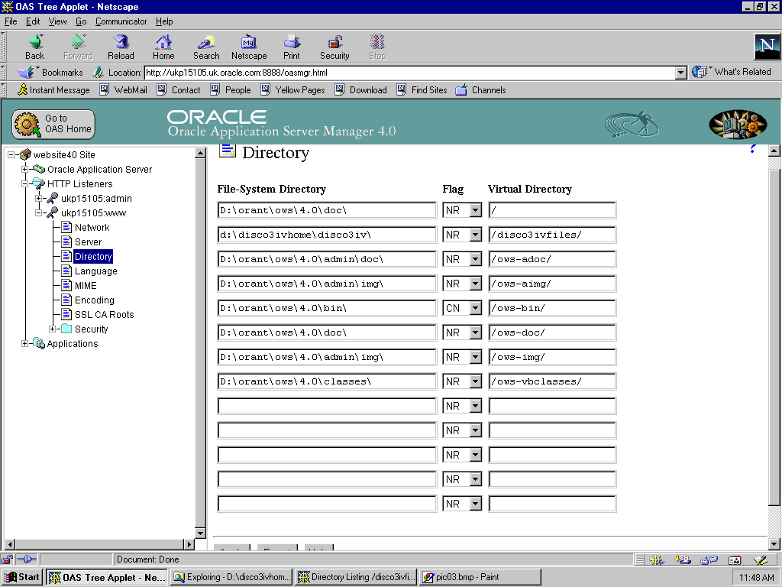Open the View menu
This screenshot has width=782, height=587.
[x=57, y=21]
